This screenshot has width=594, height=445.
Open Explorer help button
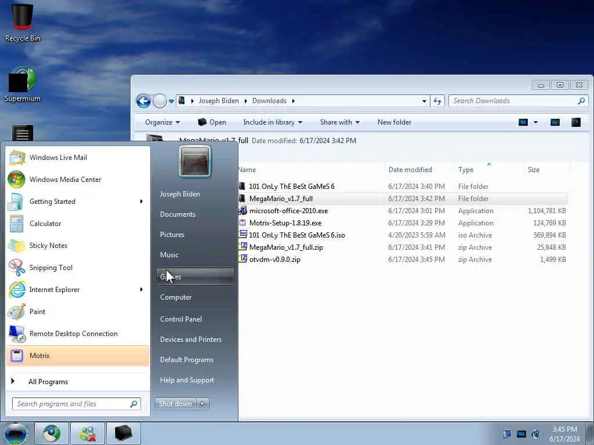pos(576,122)
